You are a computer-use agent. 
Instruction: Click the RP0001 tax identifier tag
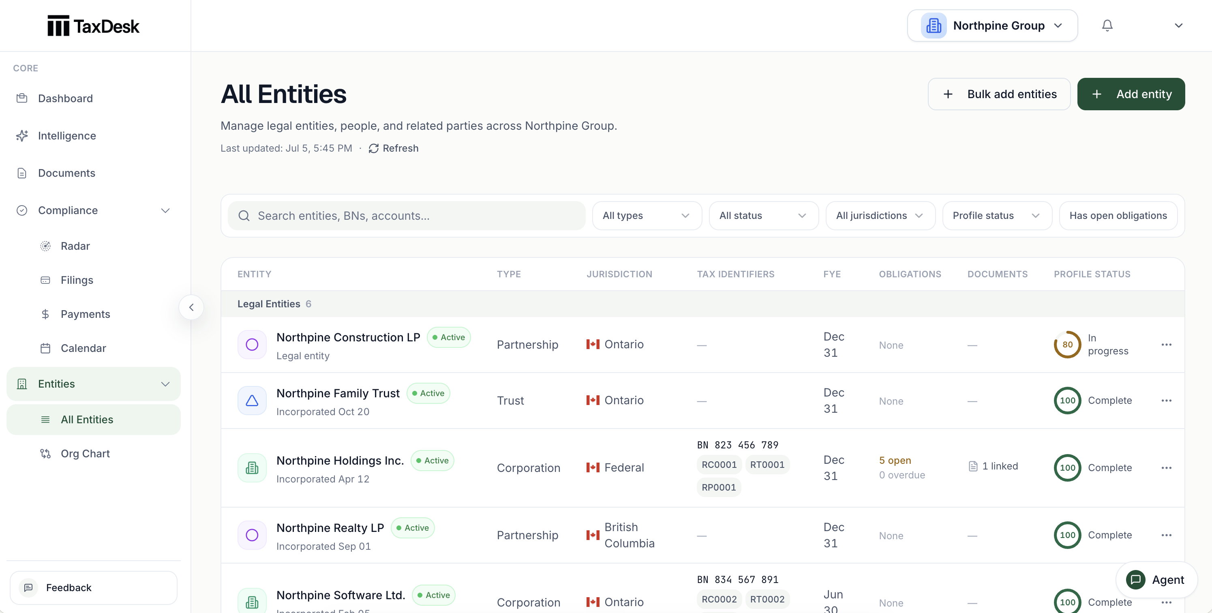[718, 487]
